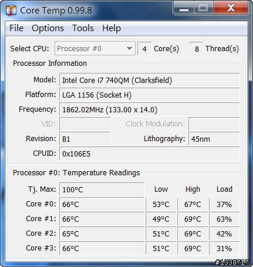Click the Tj. Max value 100°C
The image size is (253, 267).
click(x=102, y=189)
